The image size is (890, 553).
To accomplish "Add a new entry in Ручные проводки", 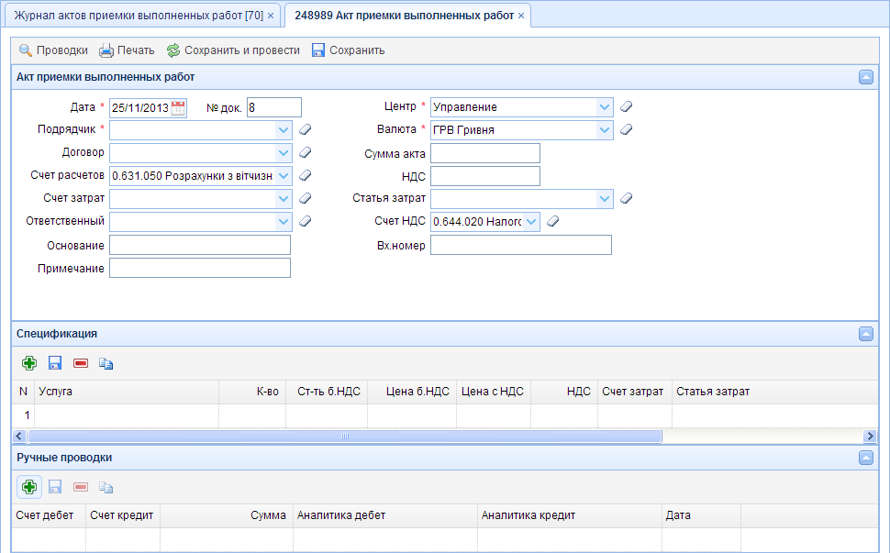I will point(29,487).
